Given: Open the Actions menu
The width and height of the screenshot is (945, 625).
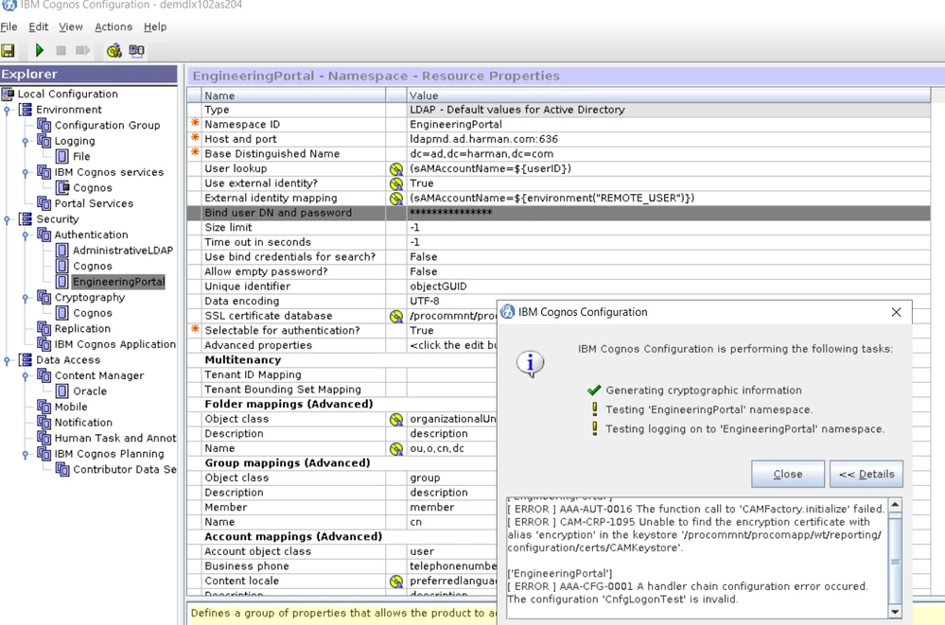Looking at the screenshot, I should pyautogui.click(x=114, y=27).
